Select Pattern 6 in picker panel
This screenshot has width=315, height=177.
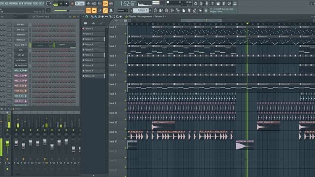[94, 55]
